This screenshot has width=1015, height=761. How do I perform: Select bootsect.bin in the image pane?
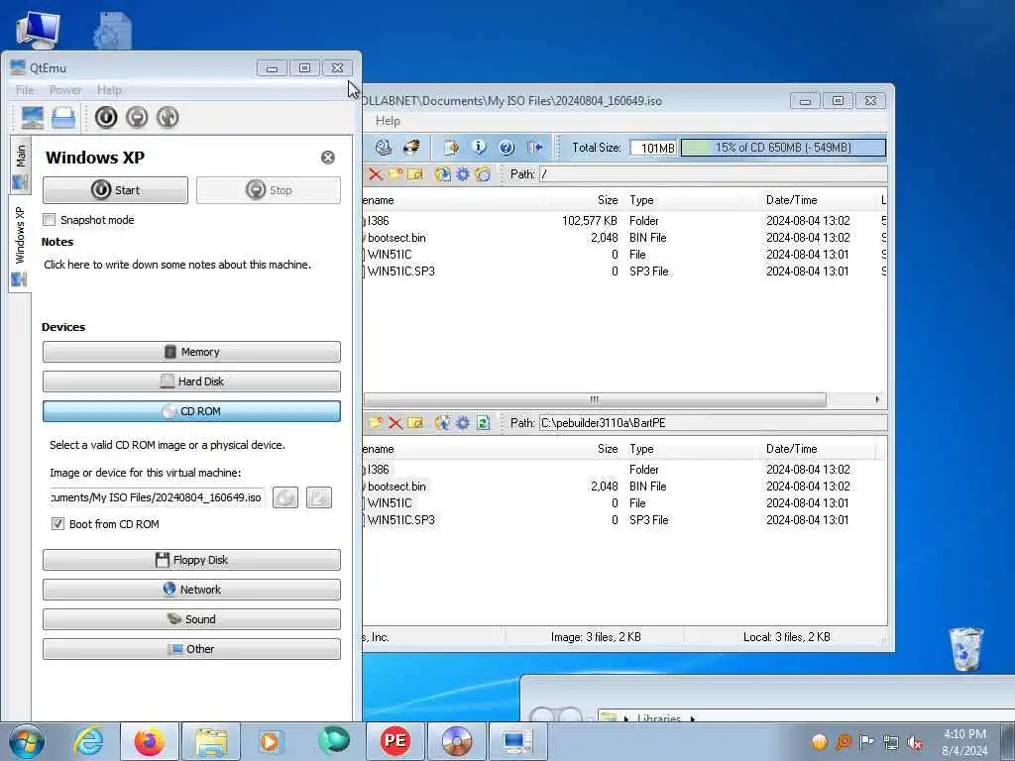[396, 238]
